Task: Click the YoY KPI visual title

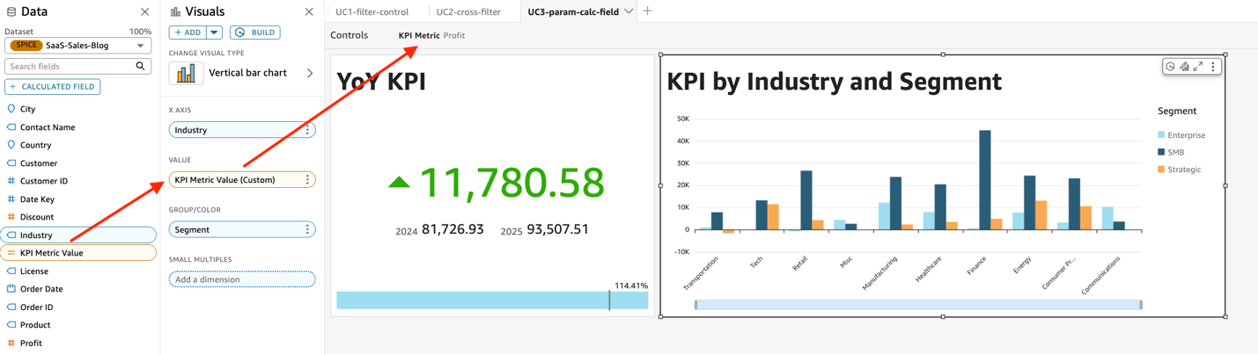Action: 382,82
